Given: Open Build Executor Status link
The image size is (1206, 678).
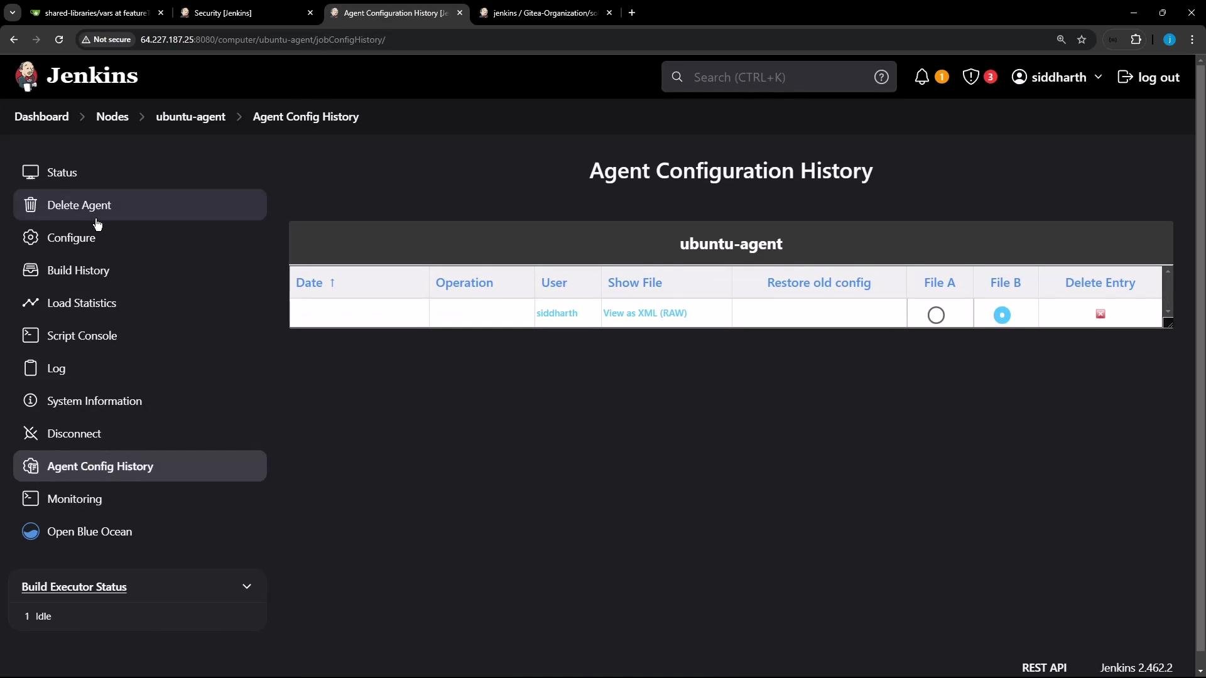Looking at the screenshot, I should pyautogui.click(x=74, y=586).
